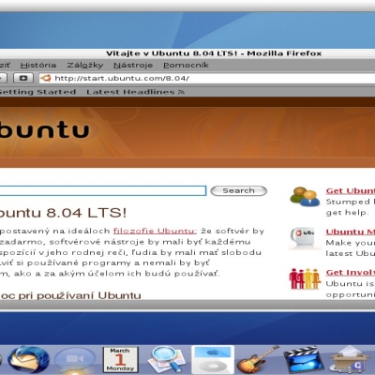Screen dimensions: 375x375
Task: Click the Latest Headlines RSS feed icon
Action: click(181, 92)
